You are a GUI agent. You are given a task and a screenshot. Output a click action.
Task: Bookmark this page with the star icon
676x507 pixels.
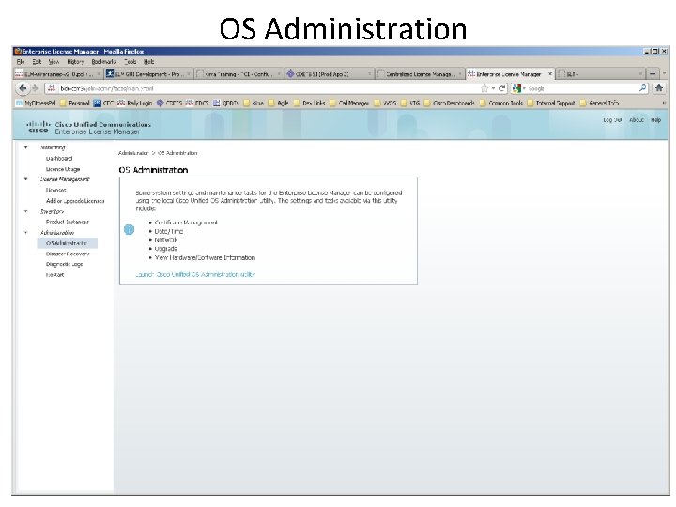pyautogui.click(x=484, y=88)
